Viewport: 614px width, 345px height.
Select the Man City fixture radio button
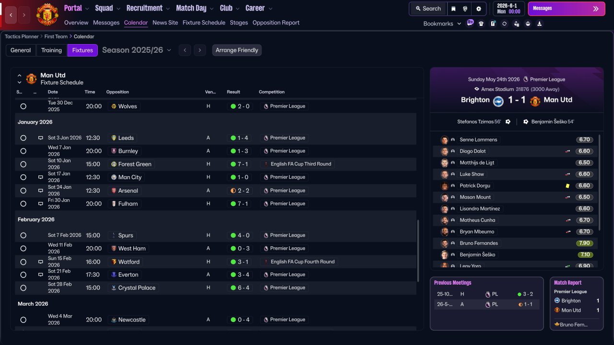(x=23, y=177)
